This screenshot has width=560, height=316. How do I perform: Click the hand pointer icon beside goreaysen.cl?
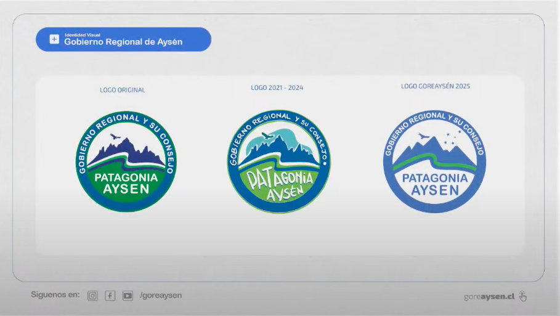point(523,296)
